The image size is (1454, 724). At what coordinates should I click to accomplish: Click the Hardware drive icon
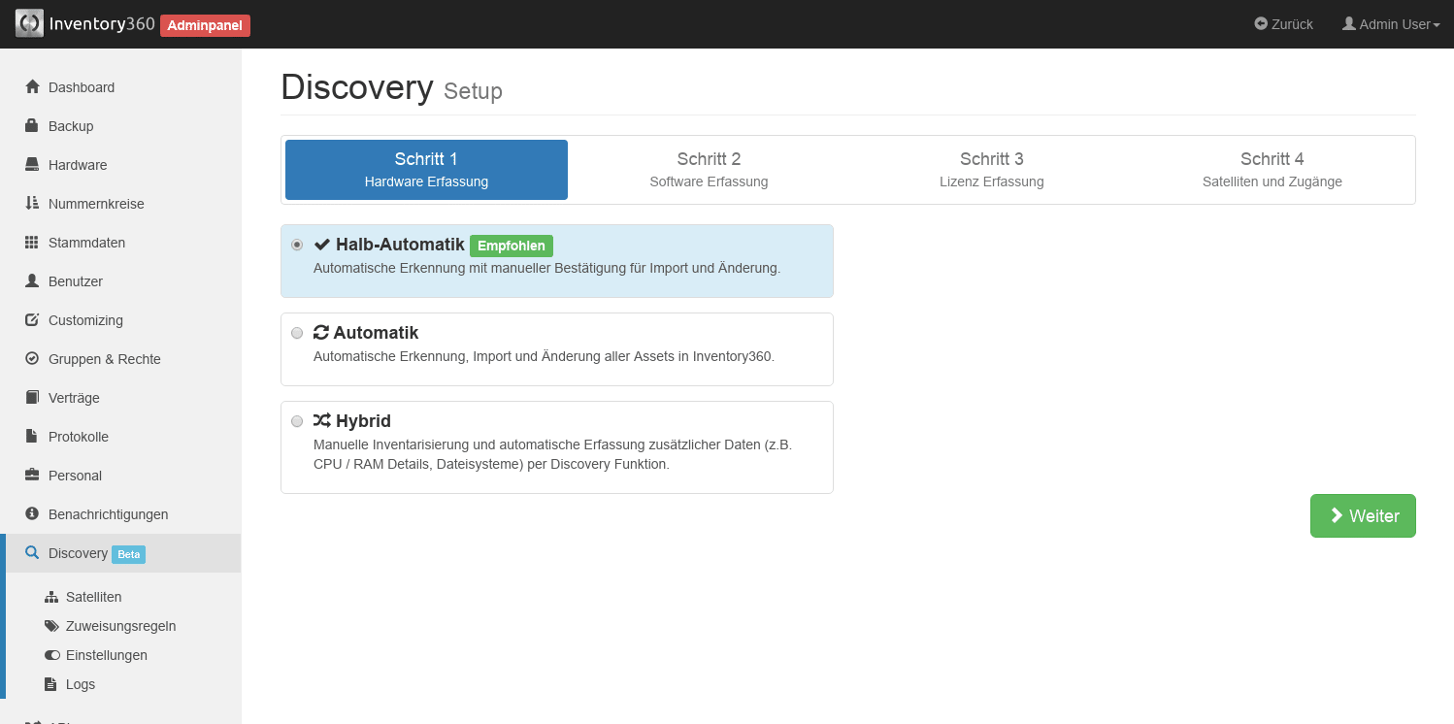[x=32, y=165]
